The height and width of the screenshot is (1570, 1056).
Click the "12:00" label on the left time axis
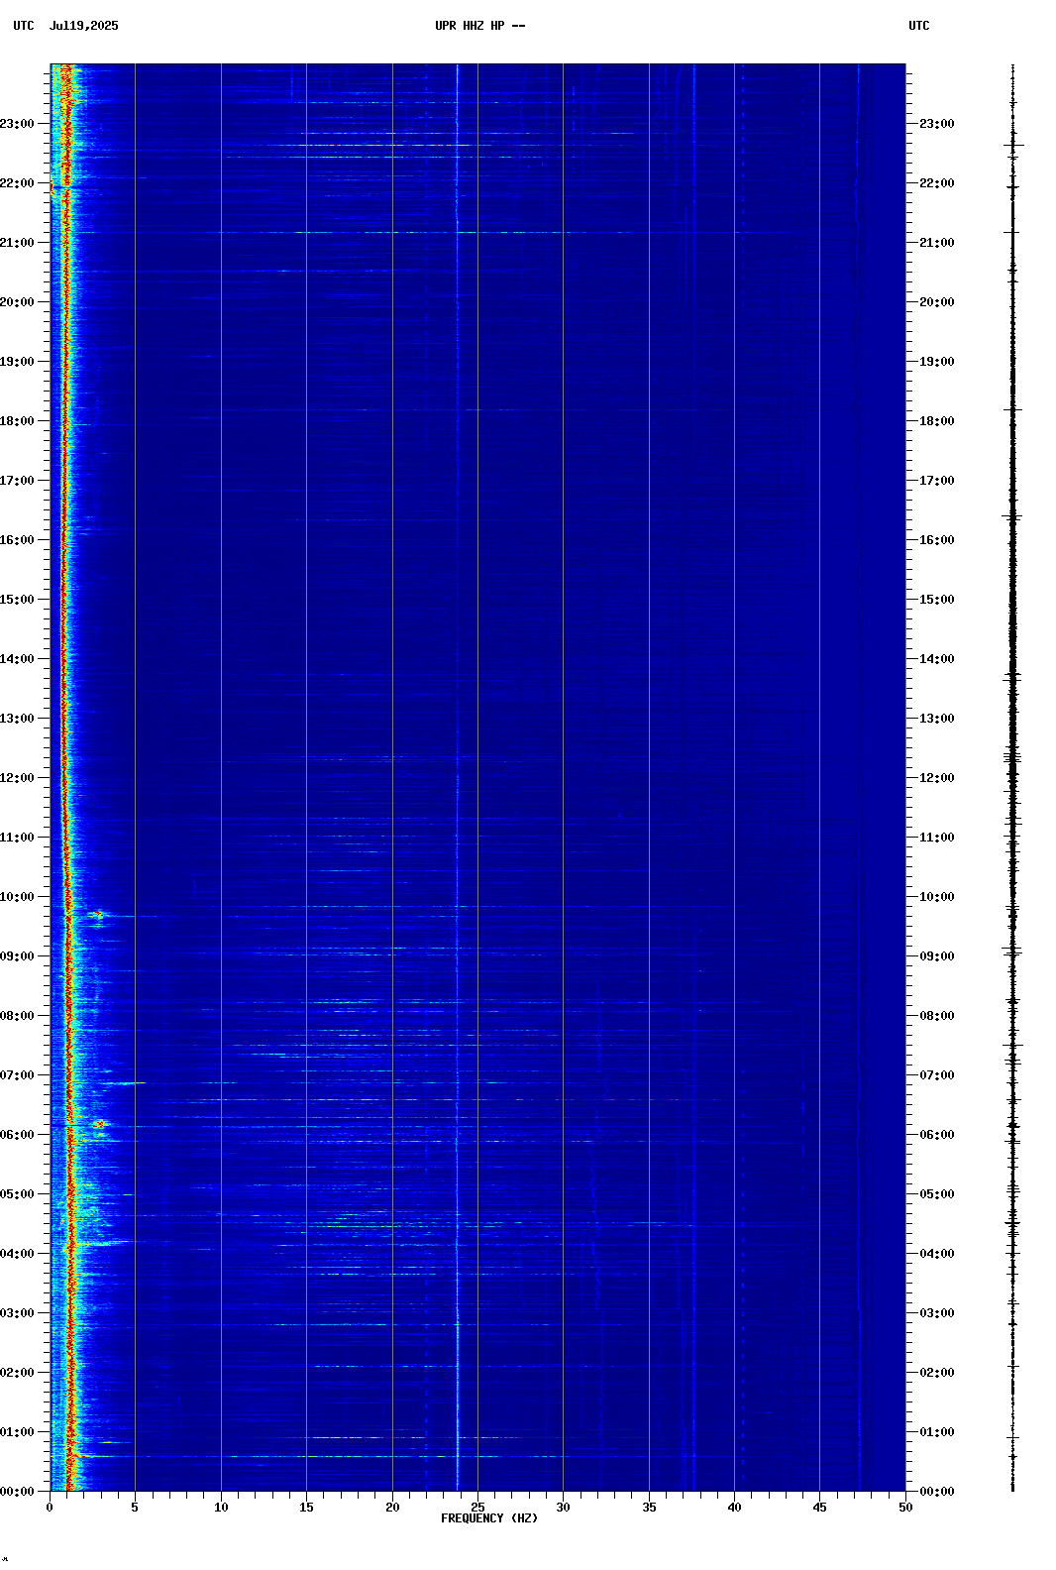click(17, 778)
